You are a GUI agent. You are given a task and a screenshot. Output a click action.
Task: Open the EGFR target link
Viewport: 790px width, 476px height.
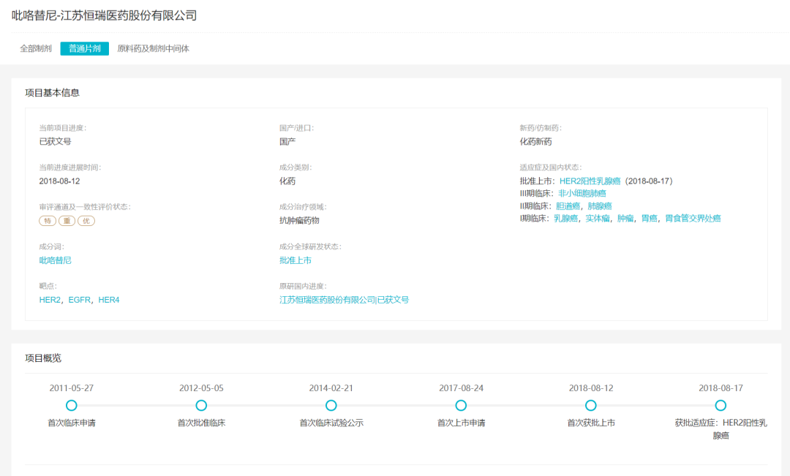pos(80,300)
